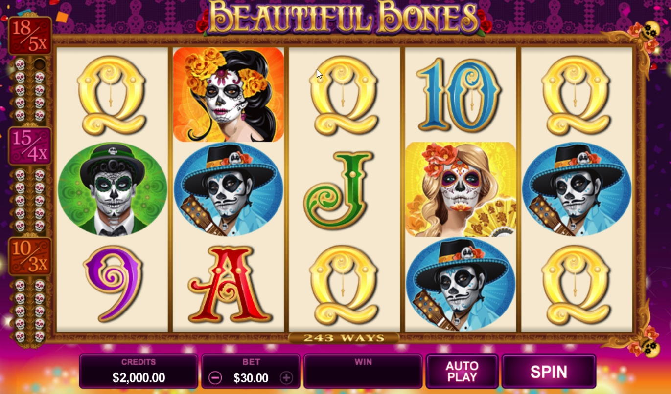The height and width of the screenshot is (394, 671).
Task: Open the AUTO PLAY options
Action: click(462, 372)
